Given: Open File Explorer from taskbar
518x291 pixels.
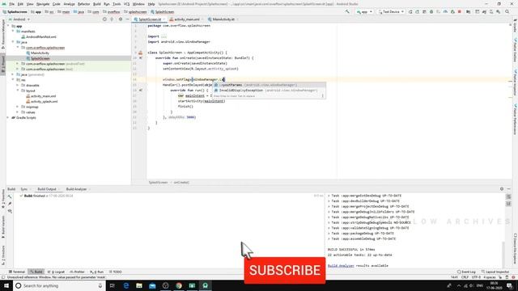Looking at the screenshot, I should tap(139, 285).
